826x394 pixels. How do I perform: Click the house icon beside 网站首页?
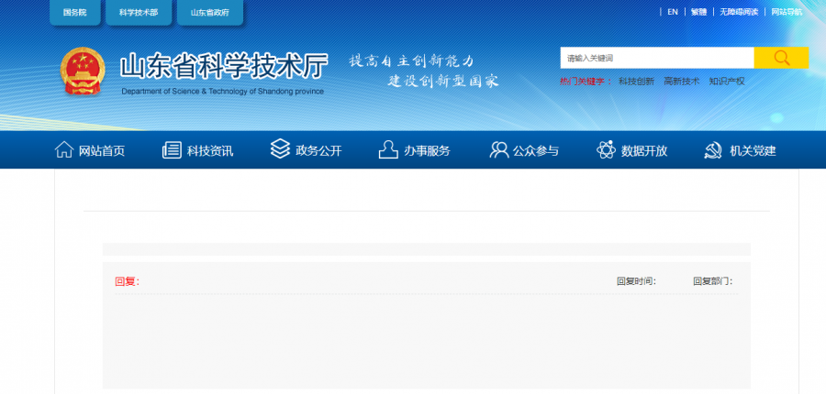pyautogui.click(x=63, y=150)
